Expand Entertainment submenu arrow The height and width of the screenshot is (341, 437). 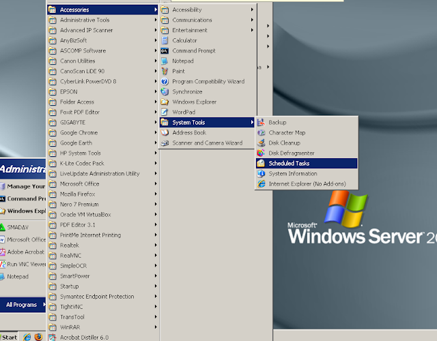pos(252,30)
